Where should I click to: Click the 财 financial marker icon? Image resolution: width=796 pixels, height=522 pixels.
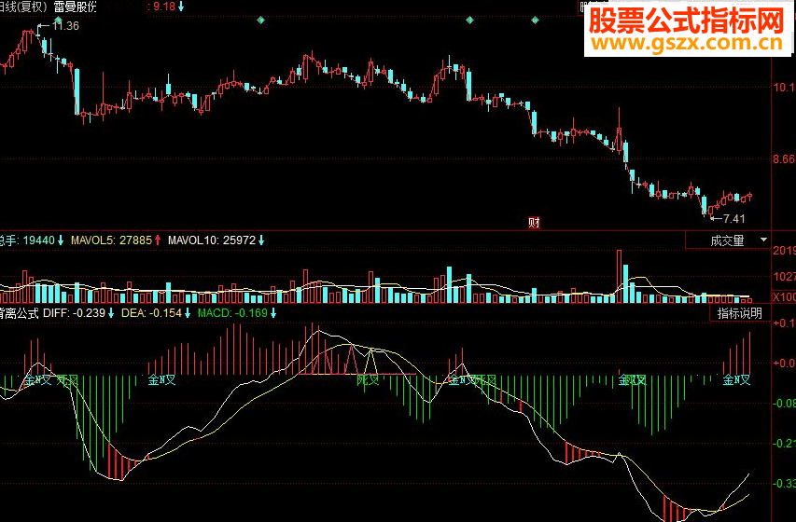click(534, 222)
